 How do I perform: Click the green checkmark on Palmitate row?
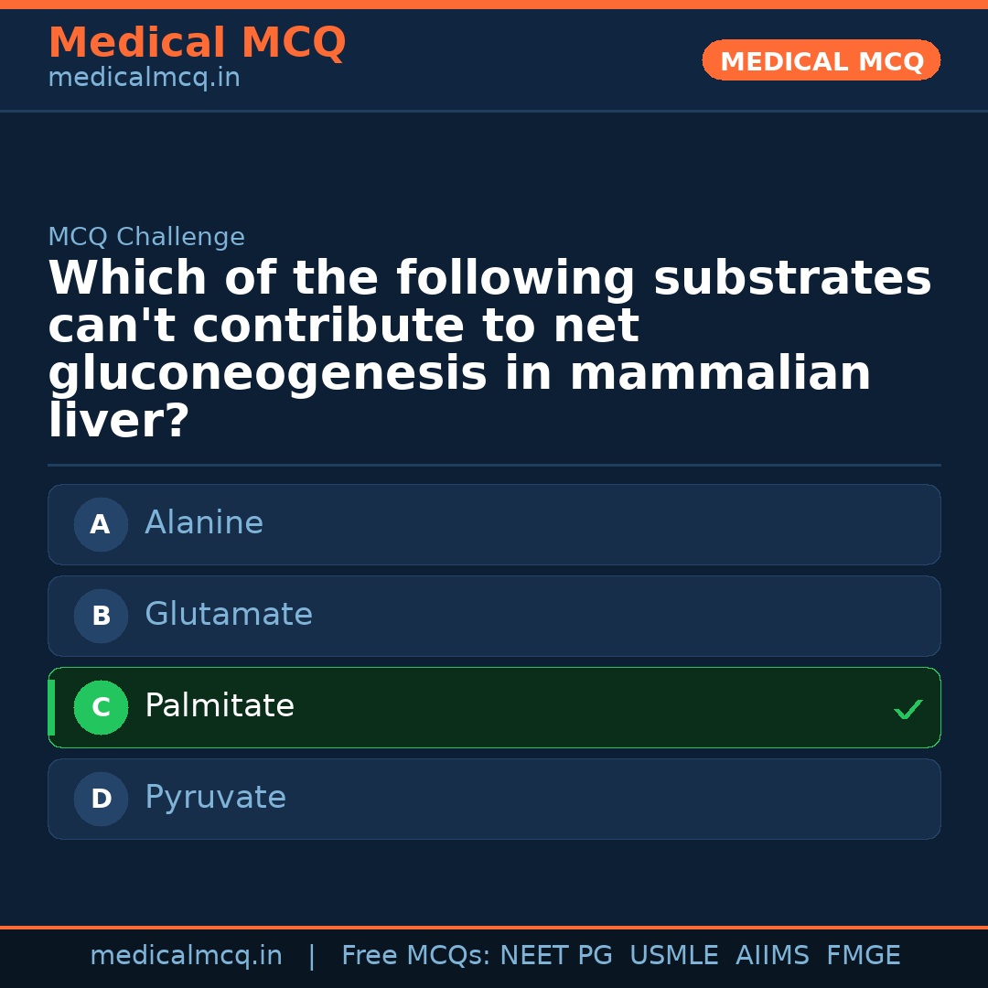coord(907,709)
